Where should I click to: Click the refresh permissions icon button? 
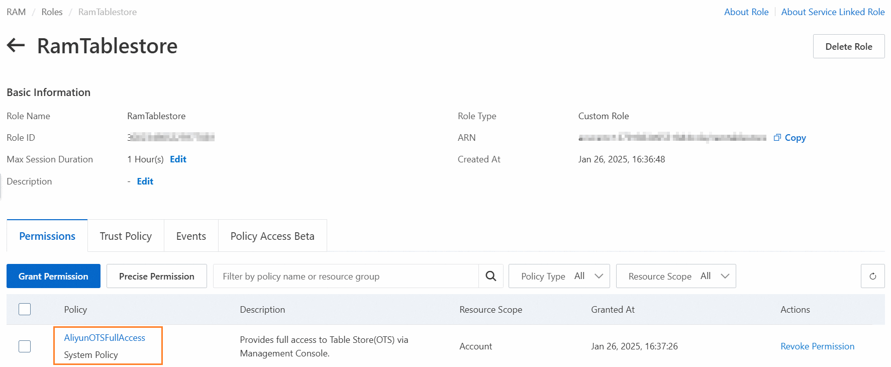tap(872, 276)
